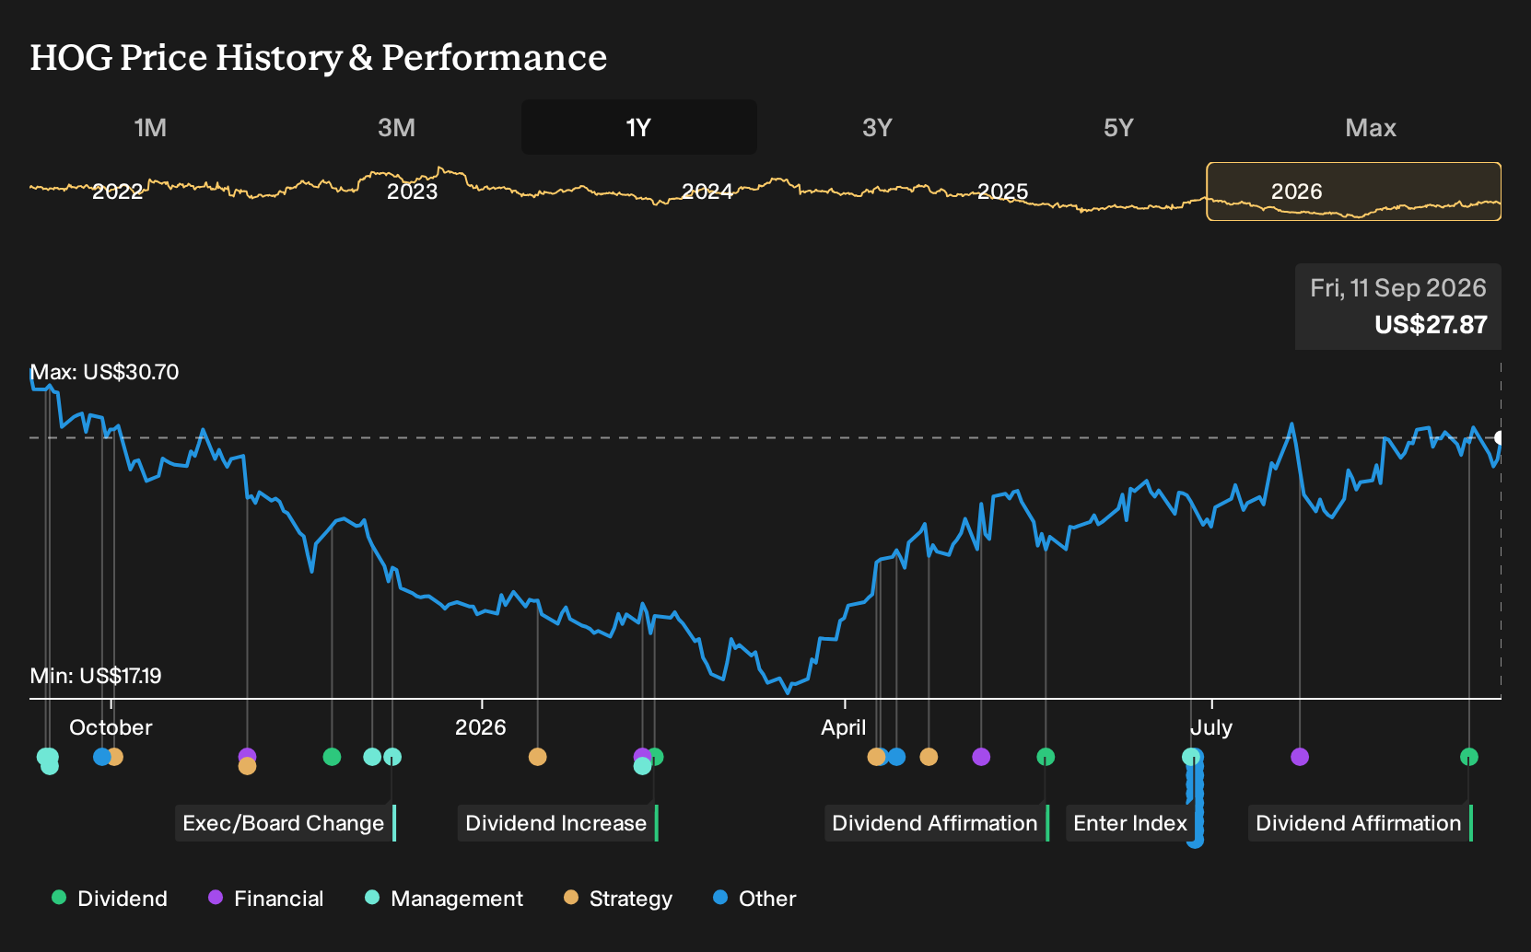Click the orange Strategy marker beside October
The height and width of the screenshot is (952, 1531).
pyautogui.click(x=115, y=757)
